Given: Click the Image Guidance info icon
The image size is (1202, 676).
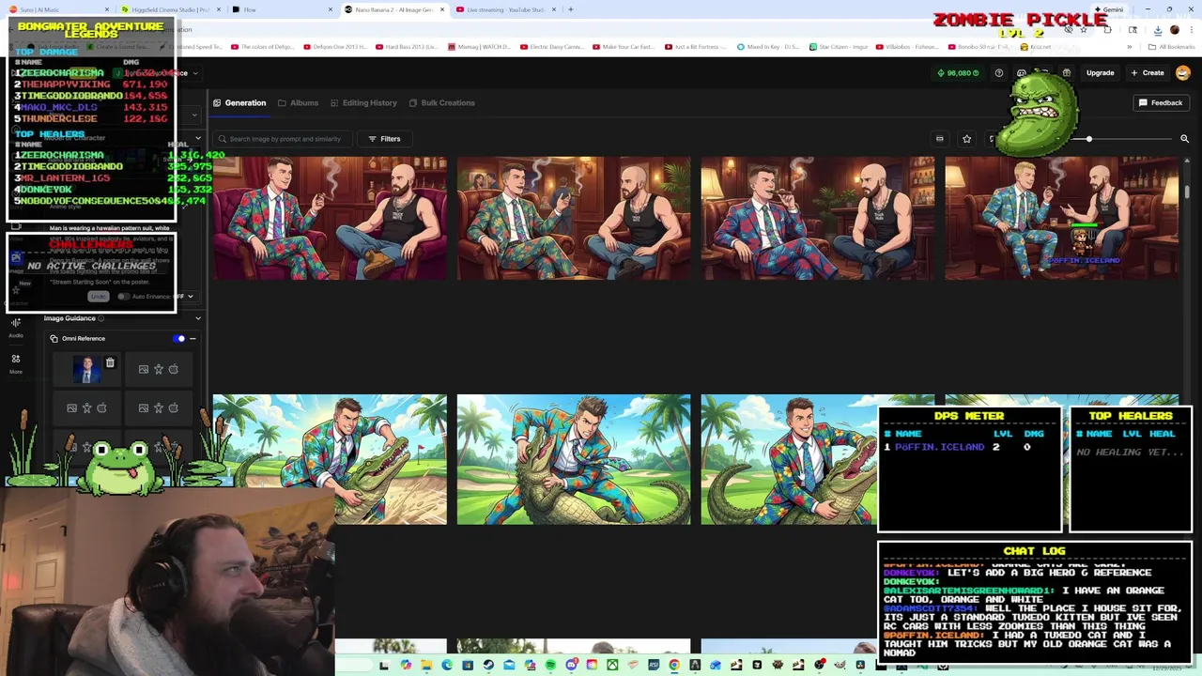Looking at the screenshot, I should pyautogui.click(x=101, y=318).
